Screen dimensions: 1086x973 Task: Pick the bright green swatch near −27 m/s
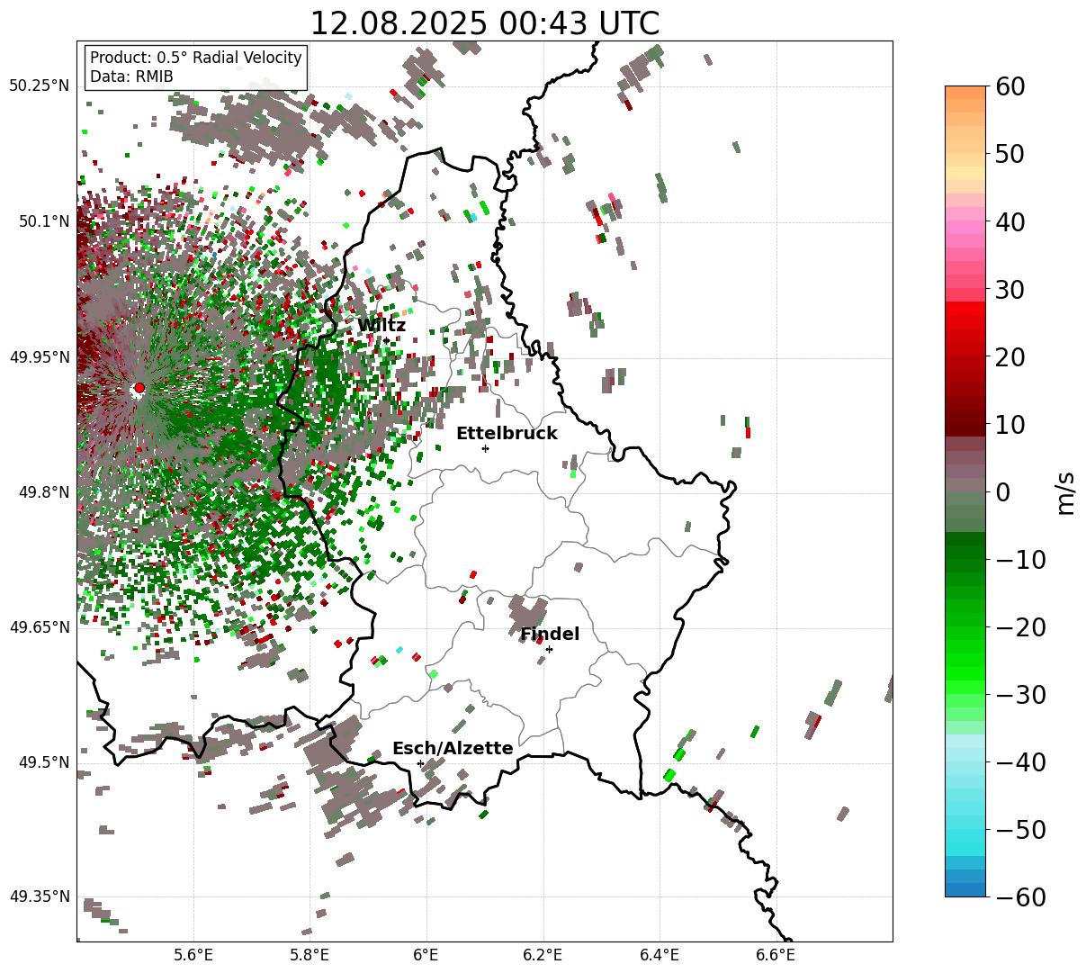coord(965,673)
